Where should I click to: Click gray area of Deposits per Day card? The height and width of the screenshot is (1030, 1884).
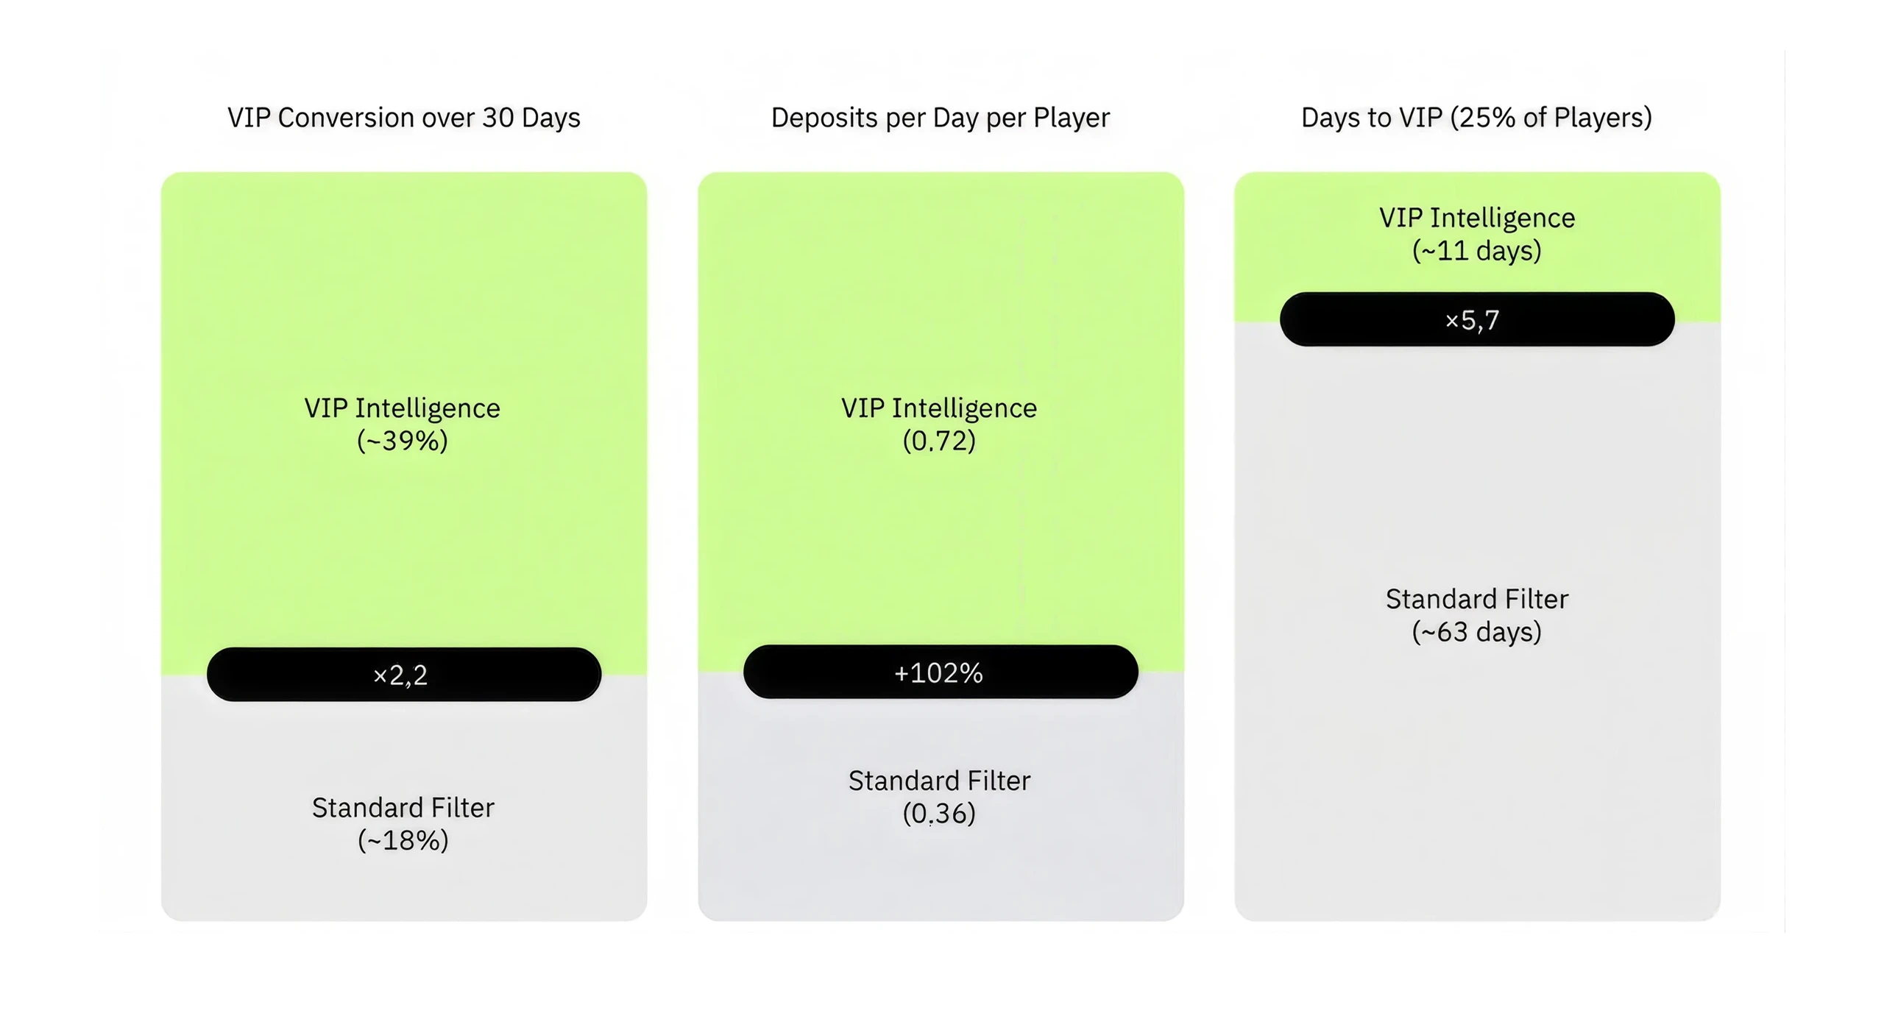pyautogui.click(x=941, y=876)
